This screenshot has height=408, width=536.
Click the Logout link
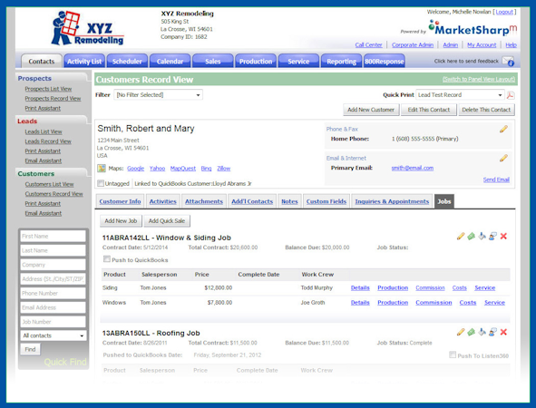[x=504, y=12]
